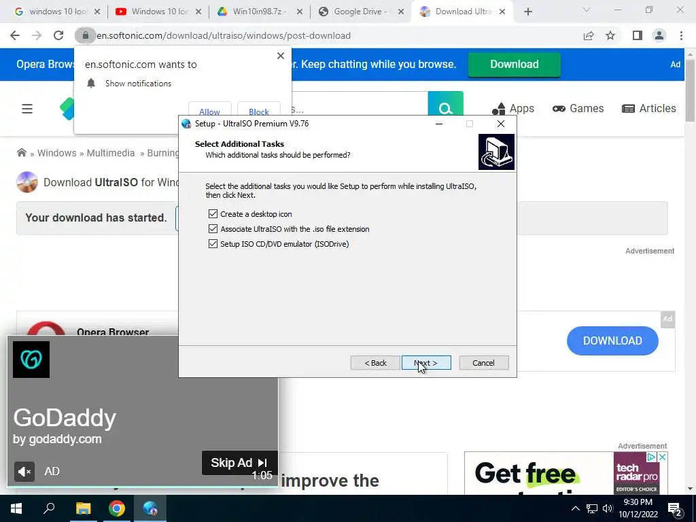Toggle Chrome side panel
Screen dimensions: 696x522
click(x=638, y=35)
